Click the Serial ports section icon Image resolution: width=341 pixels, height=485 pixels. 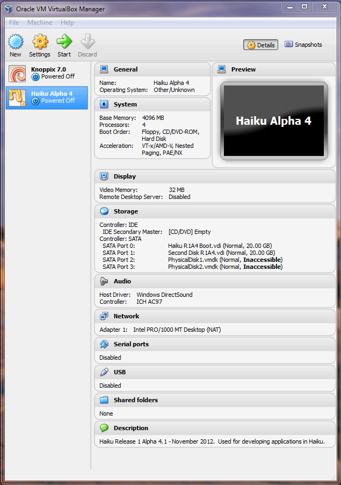coord(104,344)
